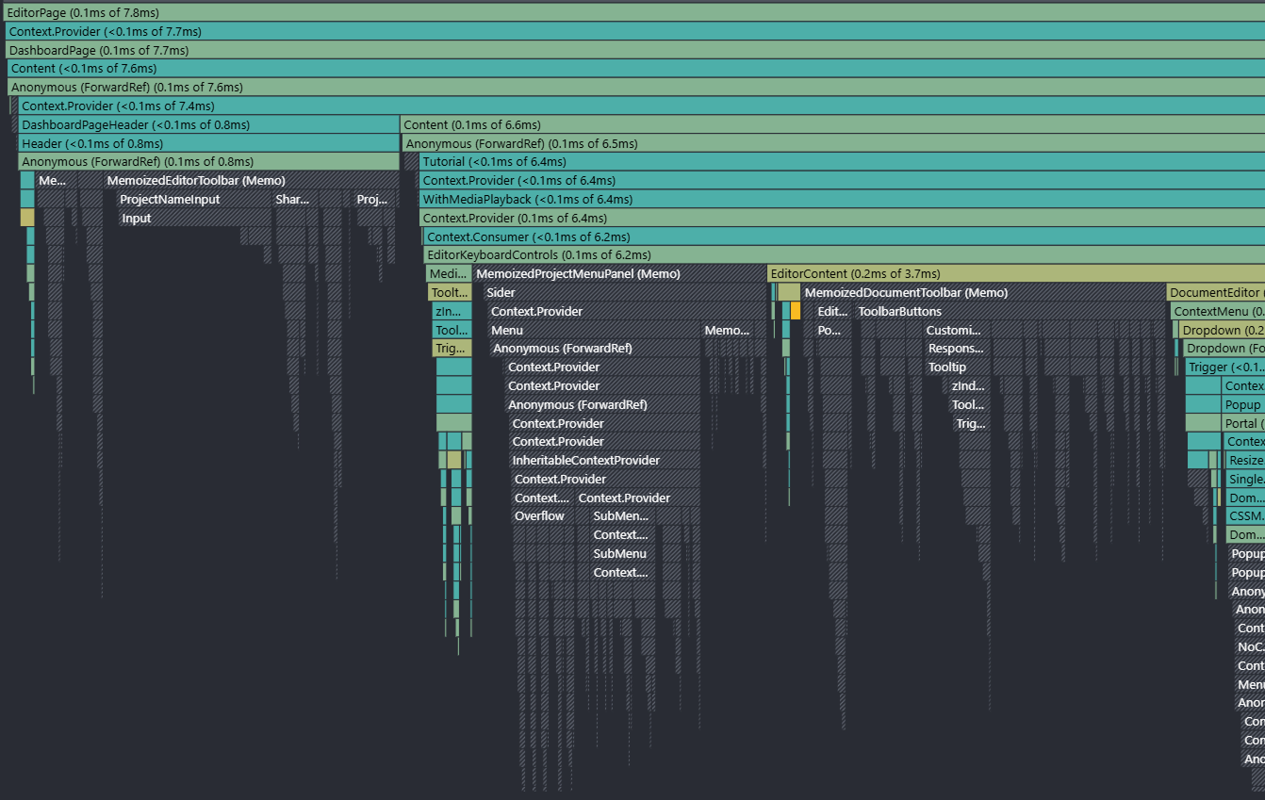Click the ProjectNameInput component
Viewport: 1265px width, 800px height.
point(170,199)
